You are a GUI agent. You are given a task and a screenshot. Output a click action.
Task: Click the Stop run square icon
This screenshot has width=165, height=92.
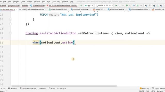(x=141, y=5)
